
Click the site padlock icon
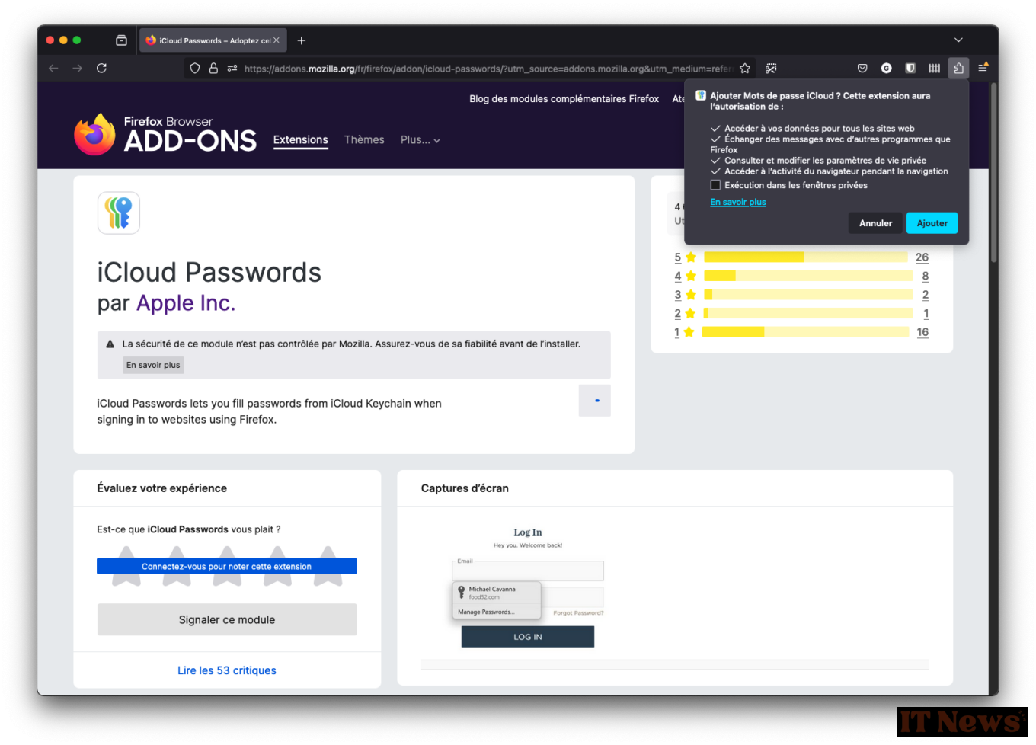click(x=213, y=69)
